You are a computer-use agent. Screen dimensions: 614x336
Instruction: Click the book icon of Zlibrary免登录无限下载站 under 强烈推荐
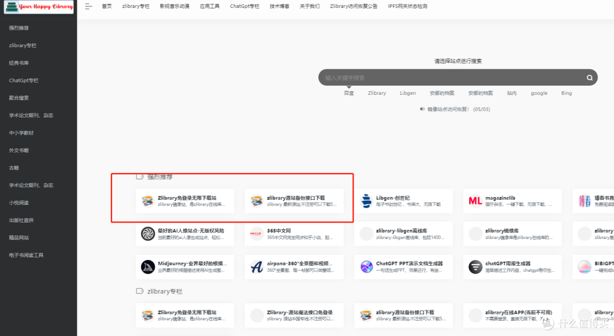(148, 201)
